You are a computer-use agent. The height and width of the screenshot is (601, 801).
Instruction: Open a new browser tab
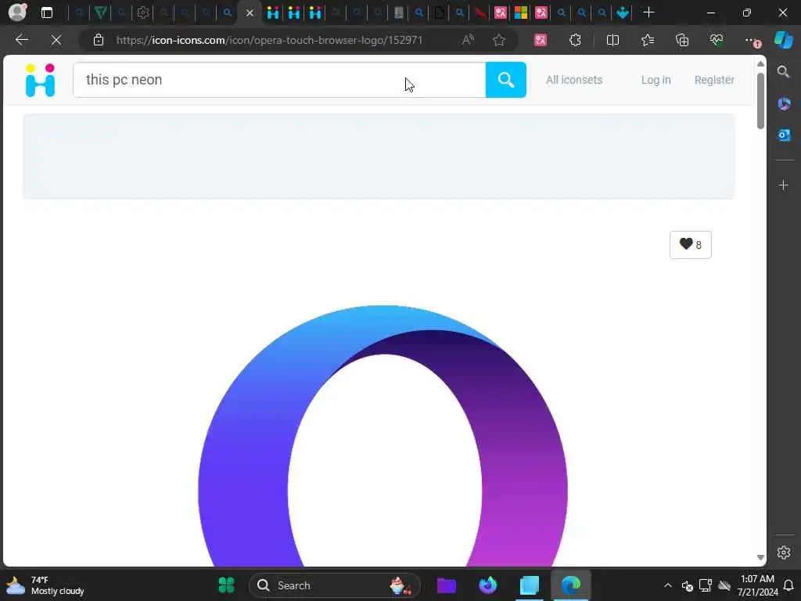tap(648, 13)
